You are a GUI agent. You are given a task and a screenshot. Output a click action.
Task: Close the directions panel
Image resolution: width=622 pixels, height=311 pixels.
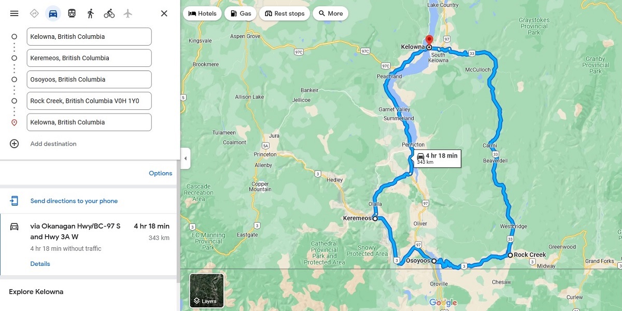pyautogui.click(x=164, y=13)
